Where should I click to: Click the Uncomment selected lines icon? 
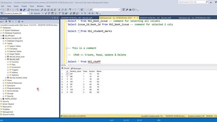[85, 13]
